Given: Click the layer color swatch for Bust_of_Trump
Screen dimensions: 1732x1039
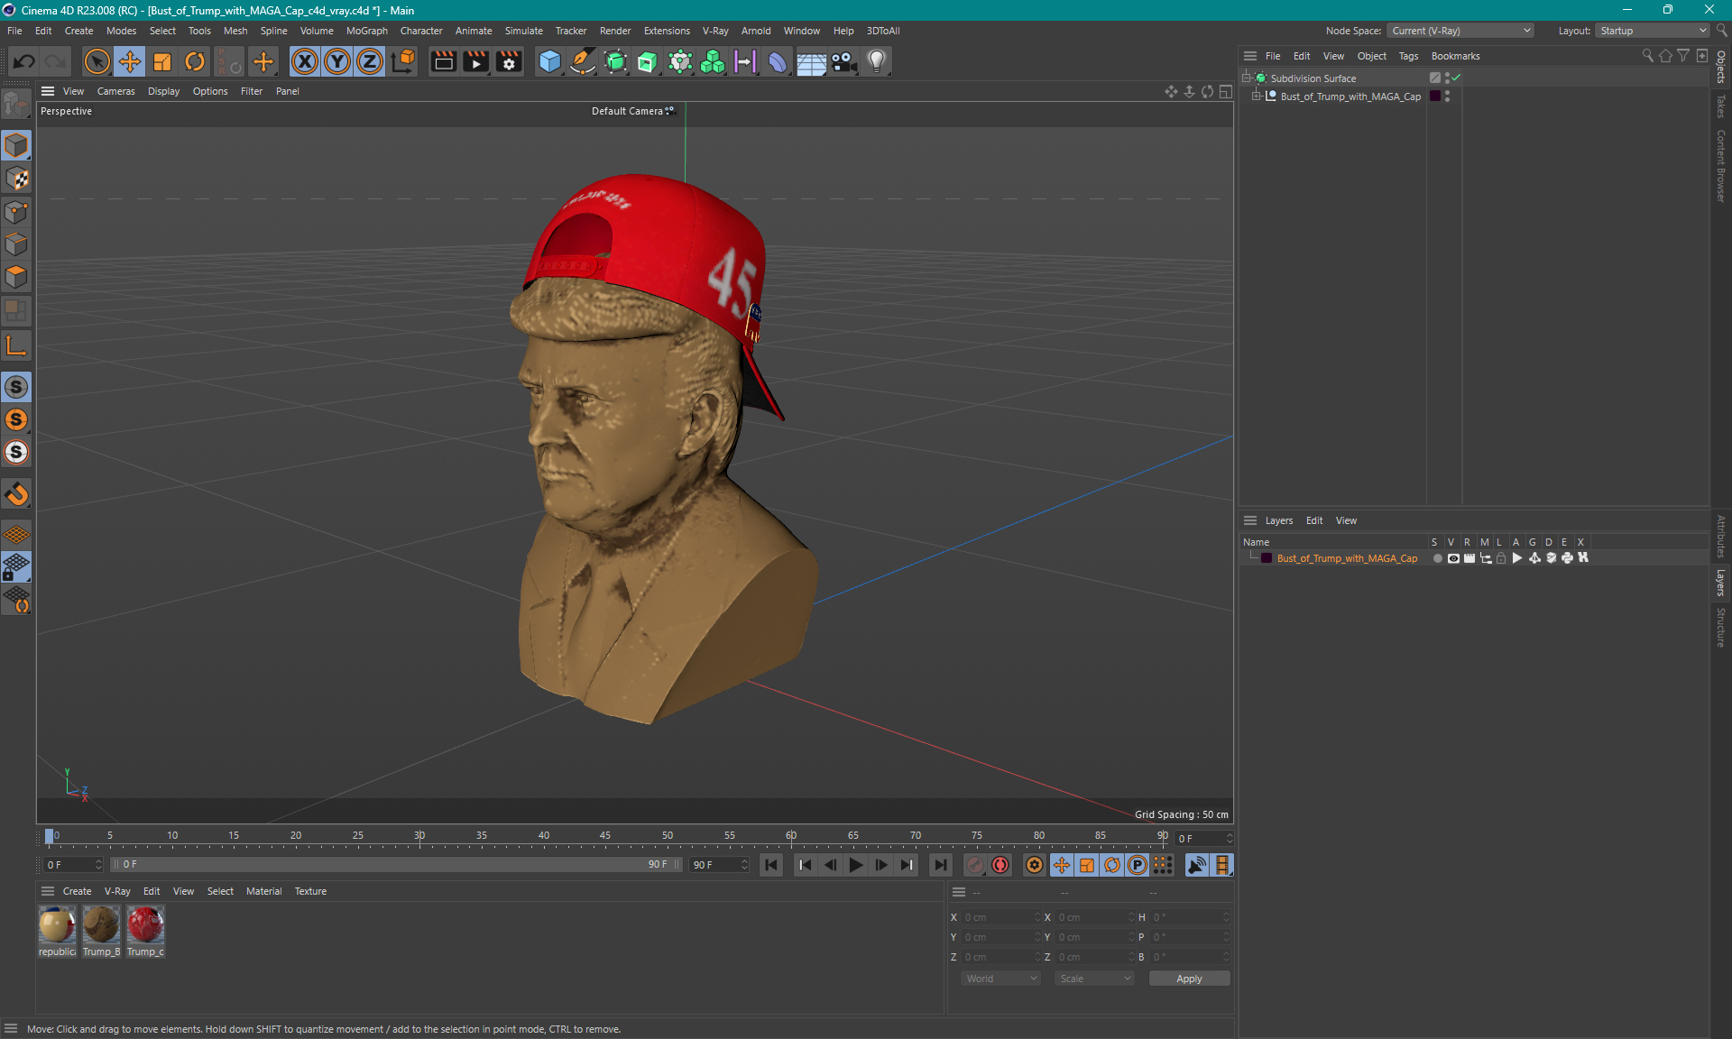Looking at the screenshot, I should pos(1267,558).
